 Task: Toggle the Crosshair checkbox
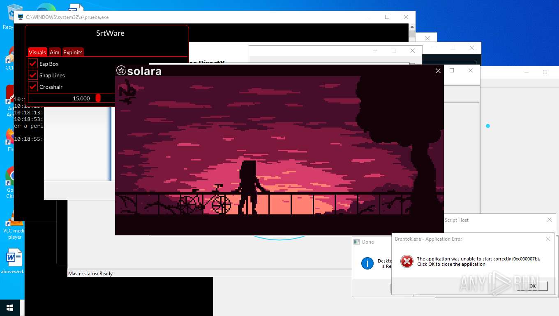33,87
